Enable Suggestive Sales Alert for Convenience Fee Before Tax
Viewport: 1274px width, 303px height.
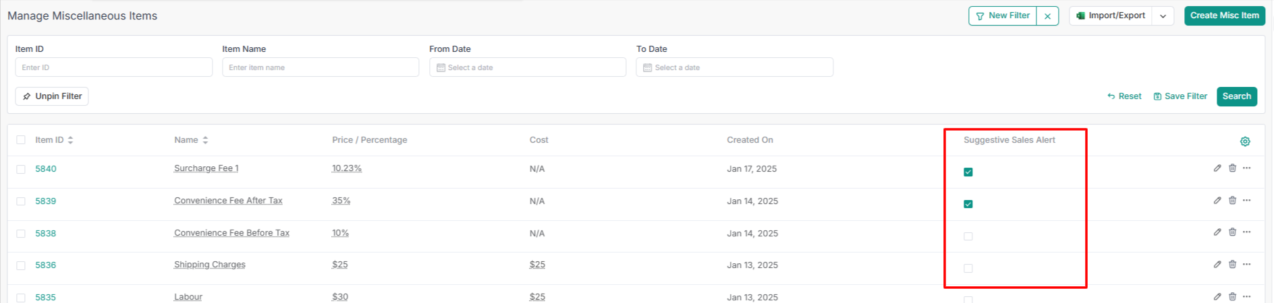point(968,236)
